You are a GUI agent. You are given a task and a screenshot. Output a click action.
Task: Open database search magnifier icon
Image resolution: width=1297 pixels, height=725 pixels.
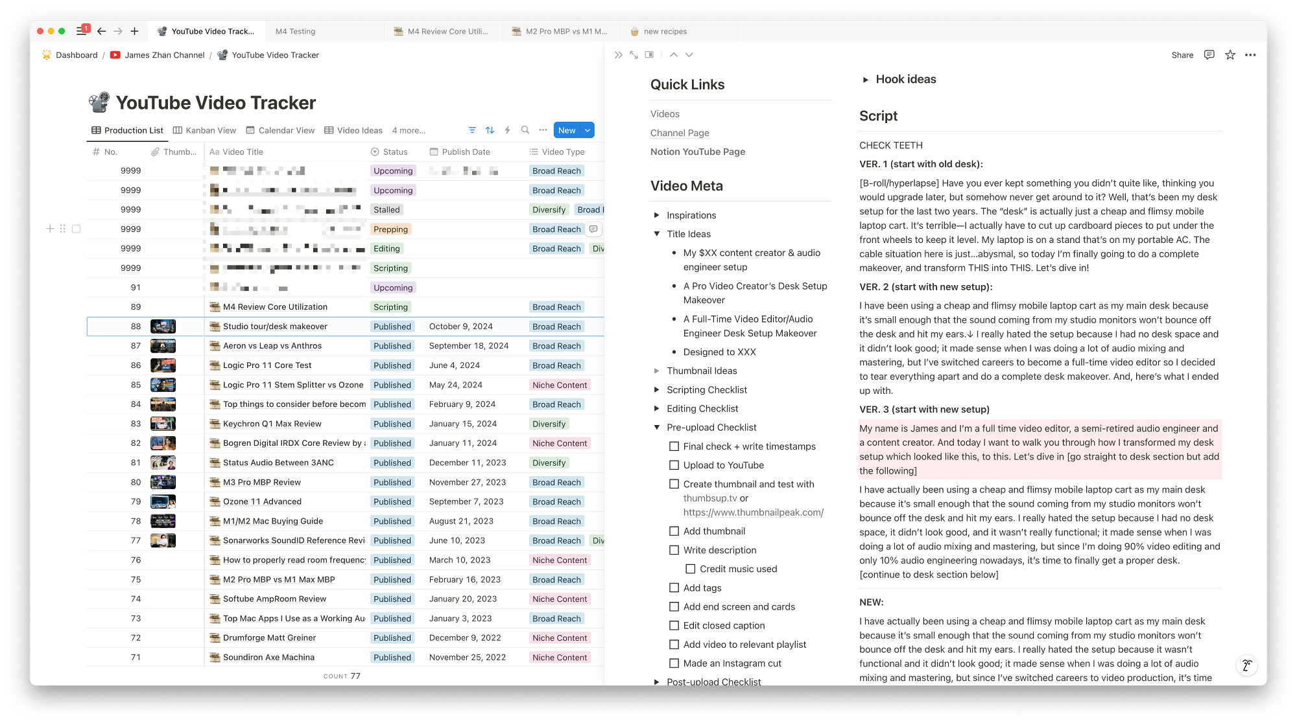tap(525, 130)
